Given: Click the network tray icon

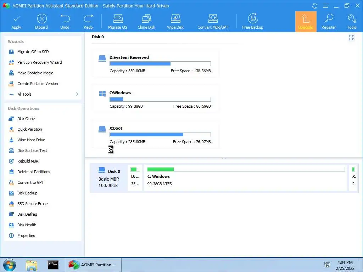Looking at the screenshot, I should click(327, 265).
